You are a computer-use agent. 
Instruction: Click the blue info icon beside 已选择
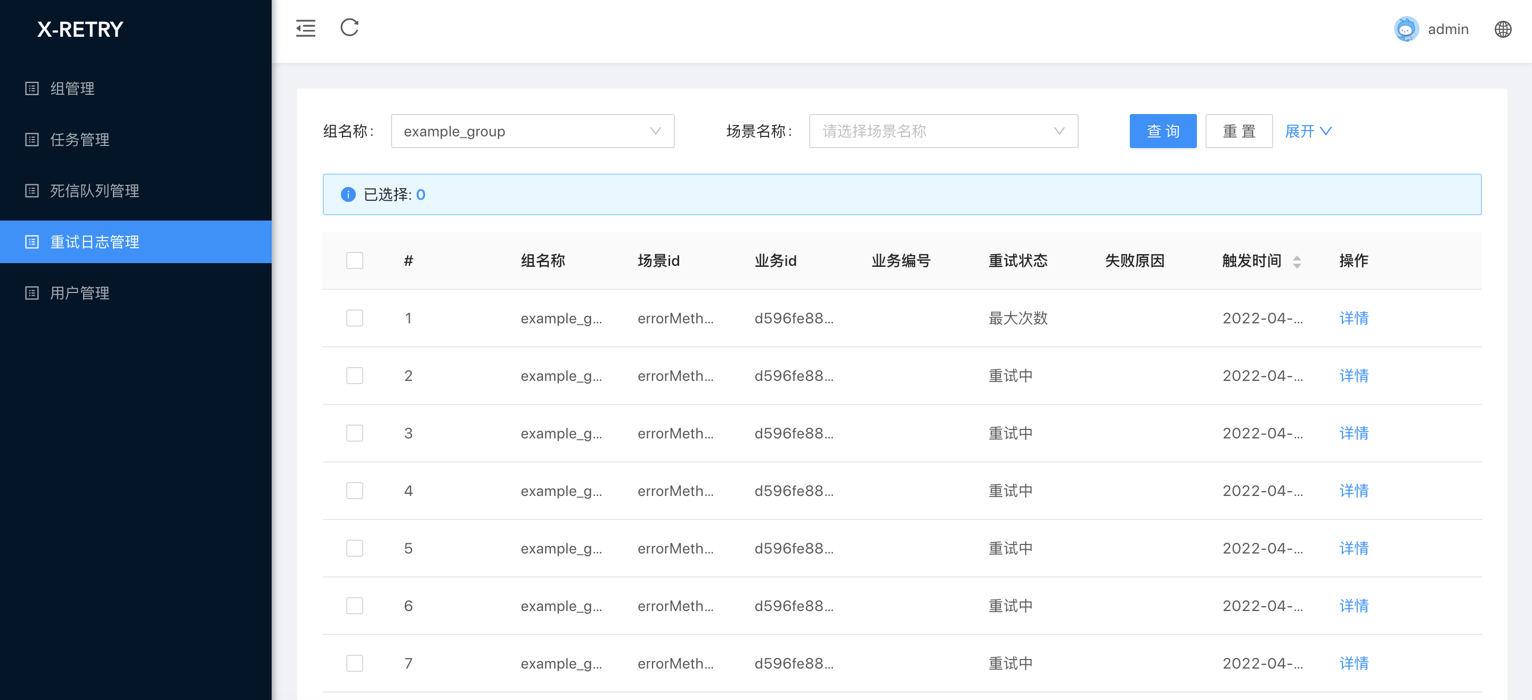coord(348,194)
